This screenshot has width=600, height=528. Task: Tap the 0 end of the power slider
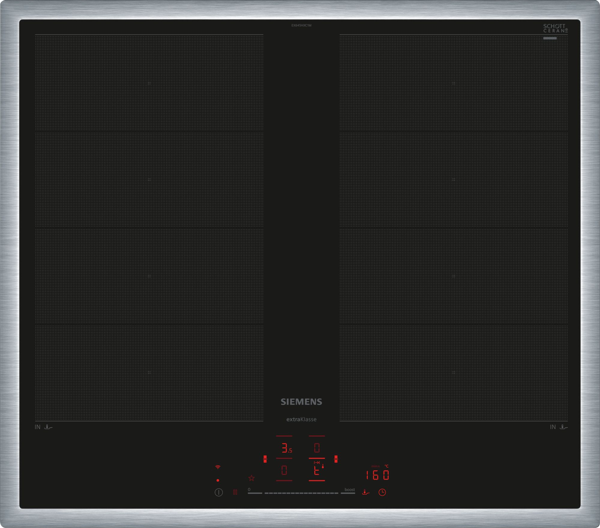tap(255, 491)
